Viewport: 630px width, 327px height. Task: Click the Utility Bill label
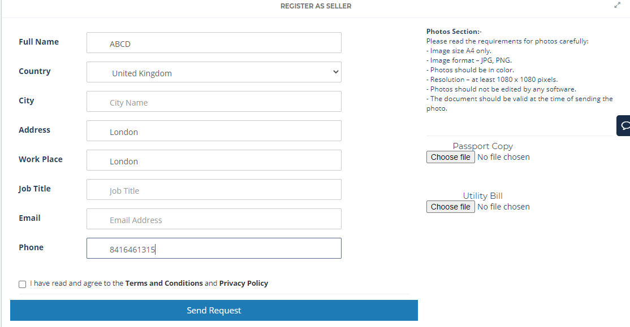[482, 196]
